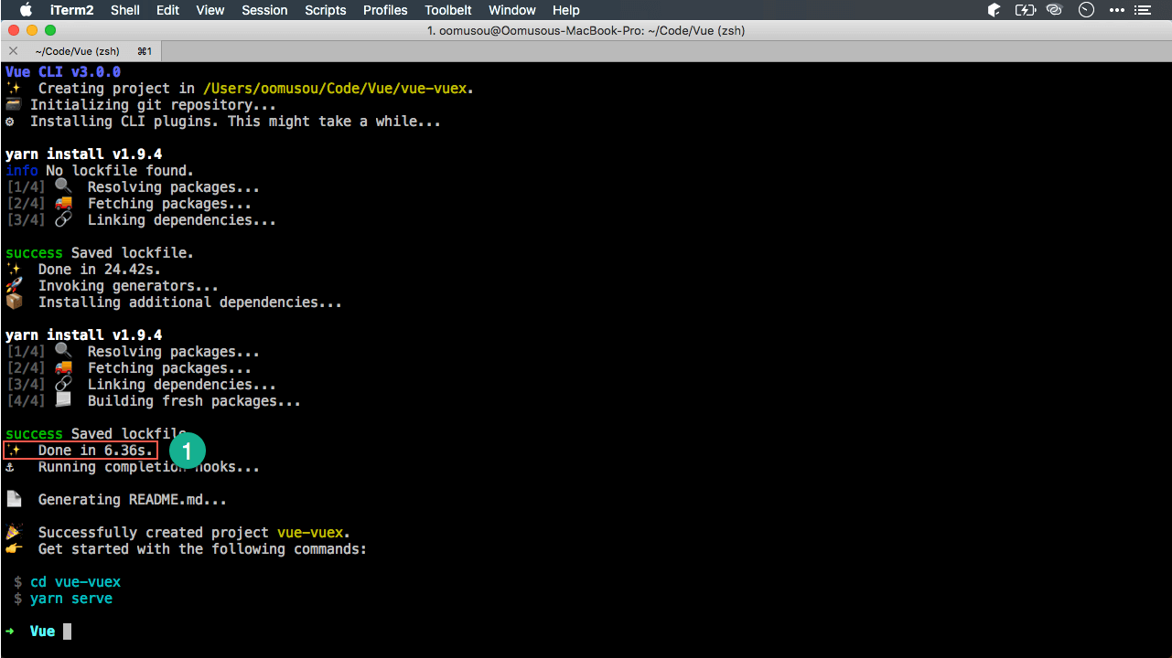Click the 'Successfully created project' line

point(178,533)
